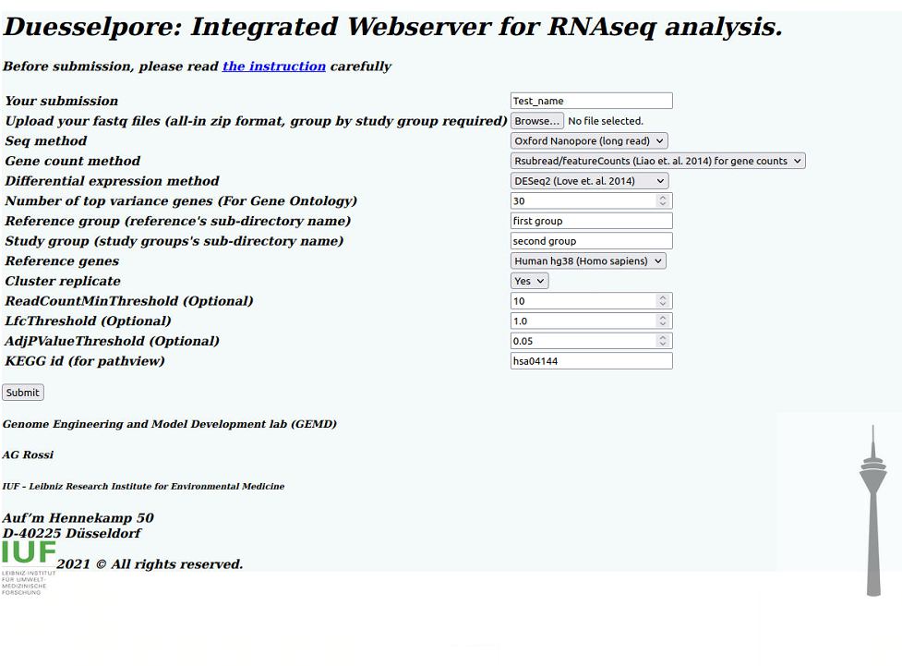Decrease AdjPValueThreshold with down arrow
This screenshot has width=902, height=666.
[x=663, y=345]
